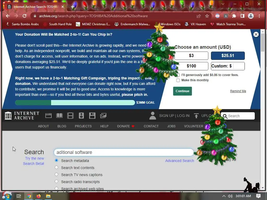This screenshot has width=267, height=200.
Task: Share this page via address bar icon
Action: [x=198, y=16]
